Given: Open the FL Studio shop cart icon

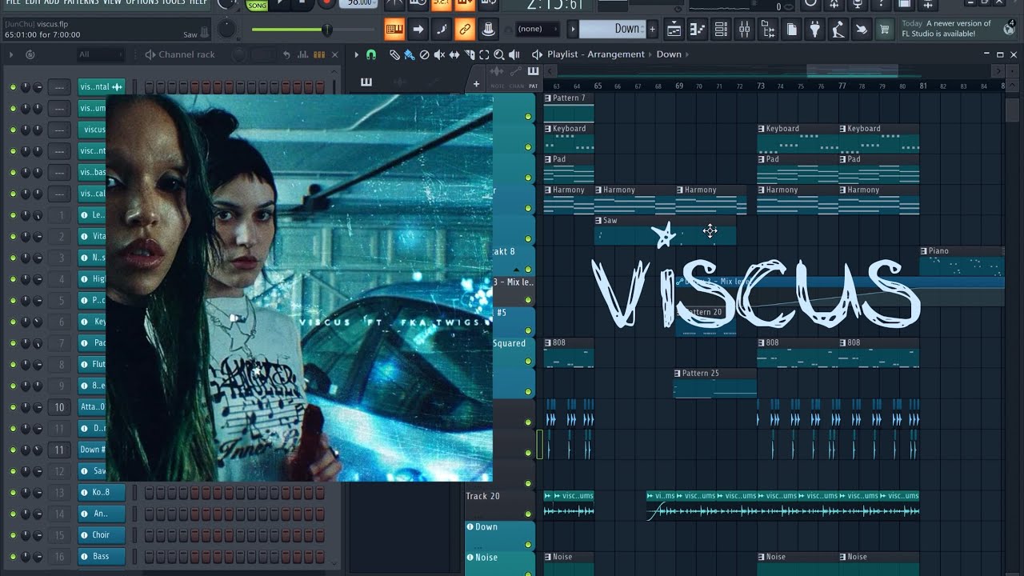Looking at the screenshot, I should (x=884, y=30).
